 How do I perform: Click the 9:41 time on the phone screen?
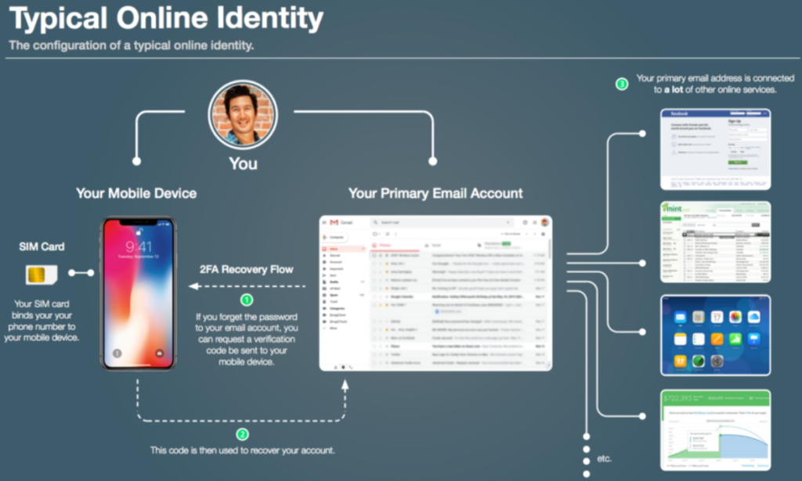(x=139, y=247)
